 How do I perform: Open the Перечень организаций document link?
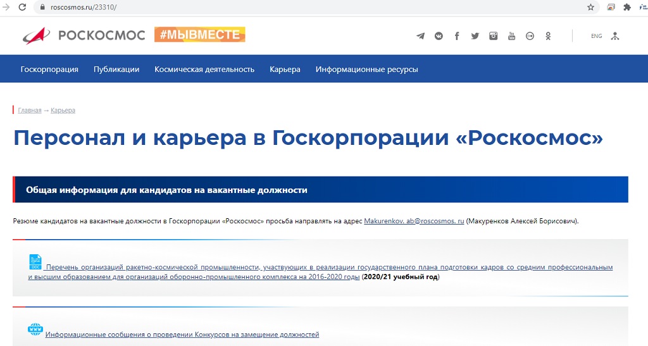320,272
